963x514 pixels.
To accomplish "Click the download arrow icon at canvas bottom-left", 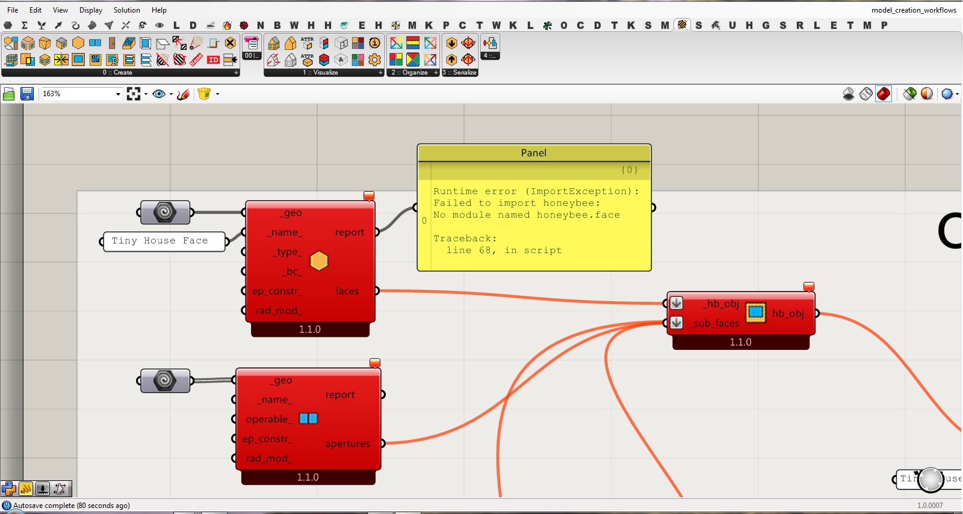I will 43,489.
